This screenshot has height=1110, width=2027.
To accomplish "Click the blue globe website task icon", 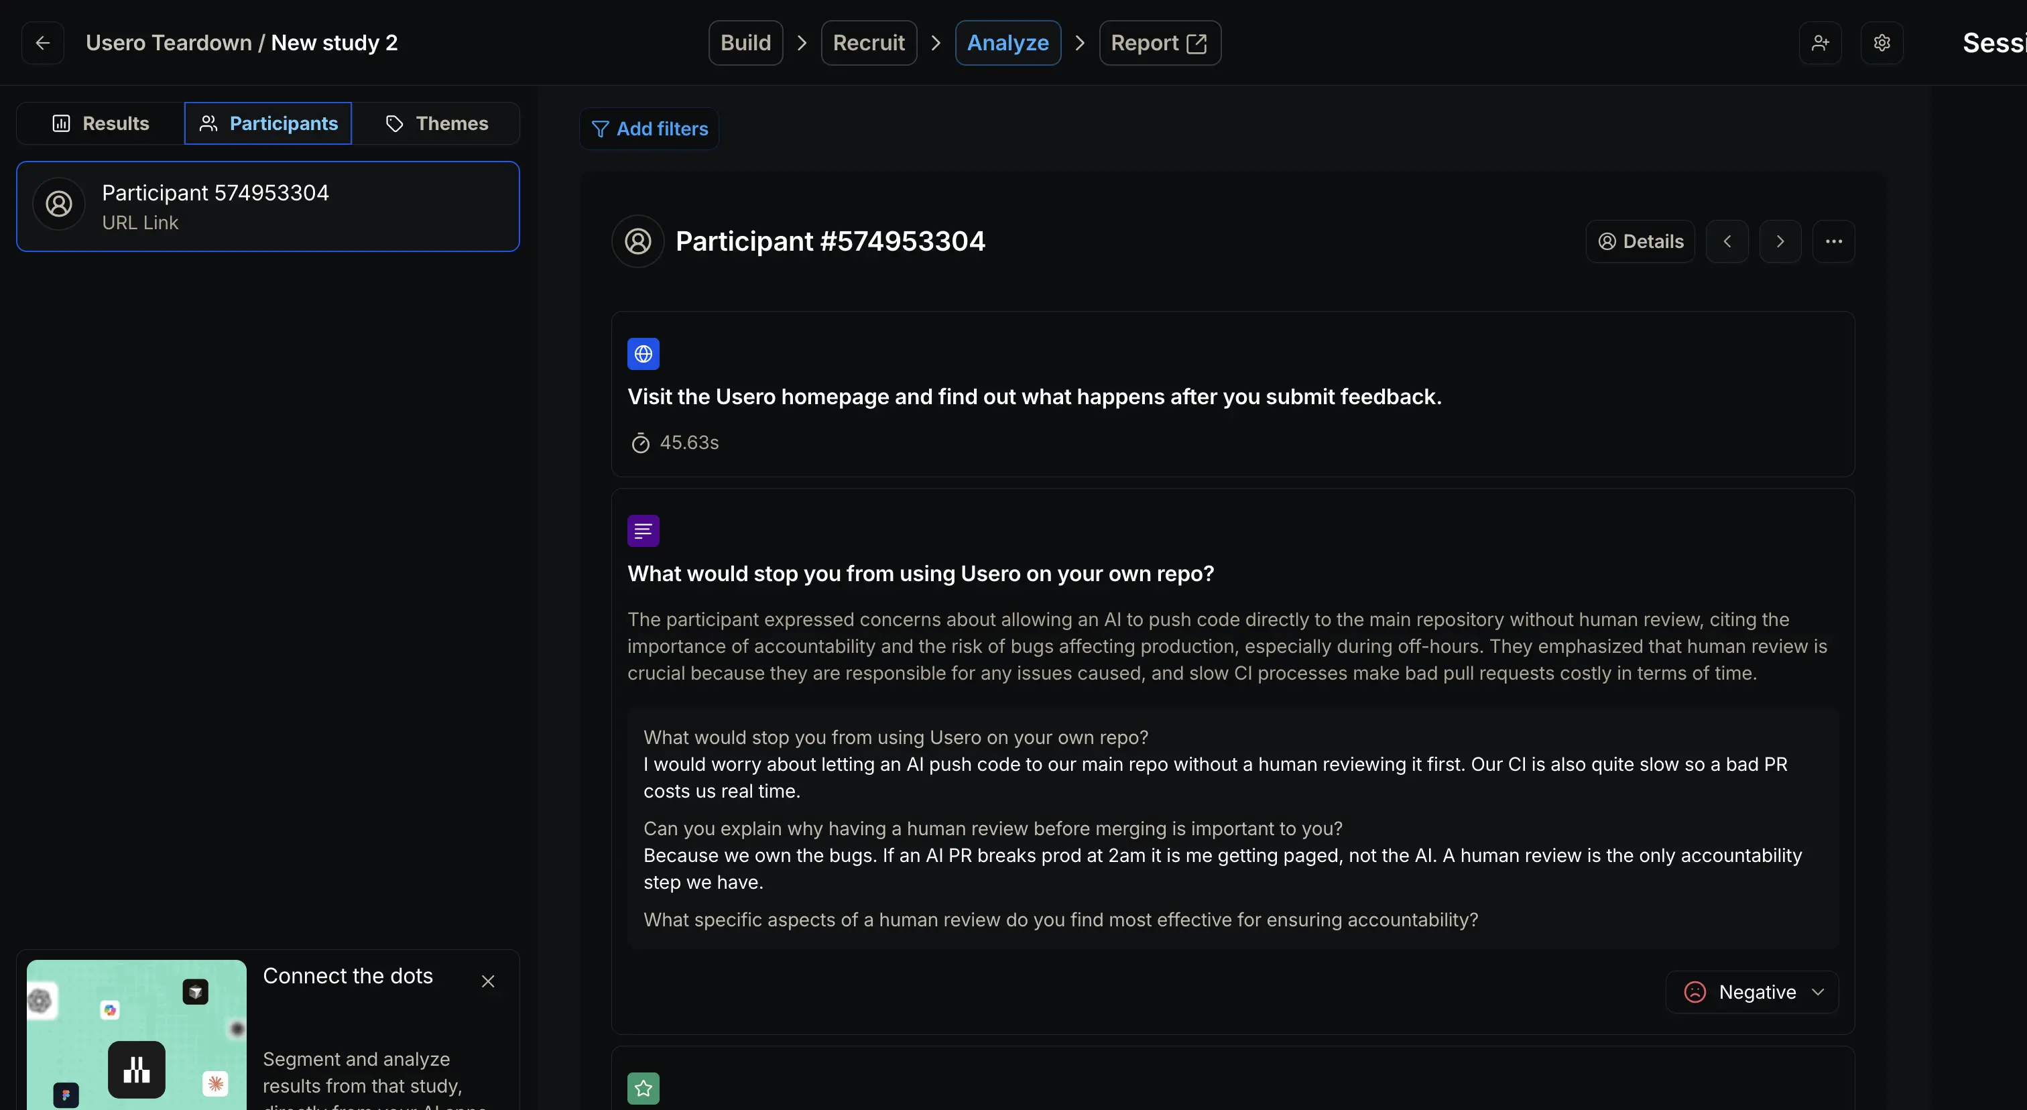I will [643, 354].
